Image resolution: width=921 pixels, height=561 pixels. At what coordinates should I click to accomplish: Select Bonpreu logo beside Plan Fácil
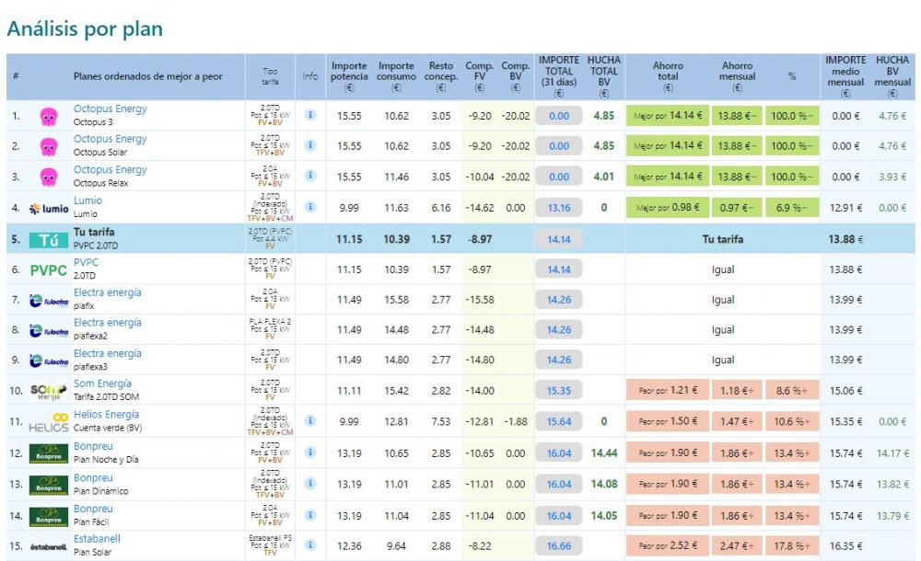49,517
